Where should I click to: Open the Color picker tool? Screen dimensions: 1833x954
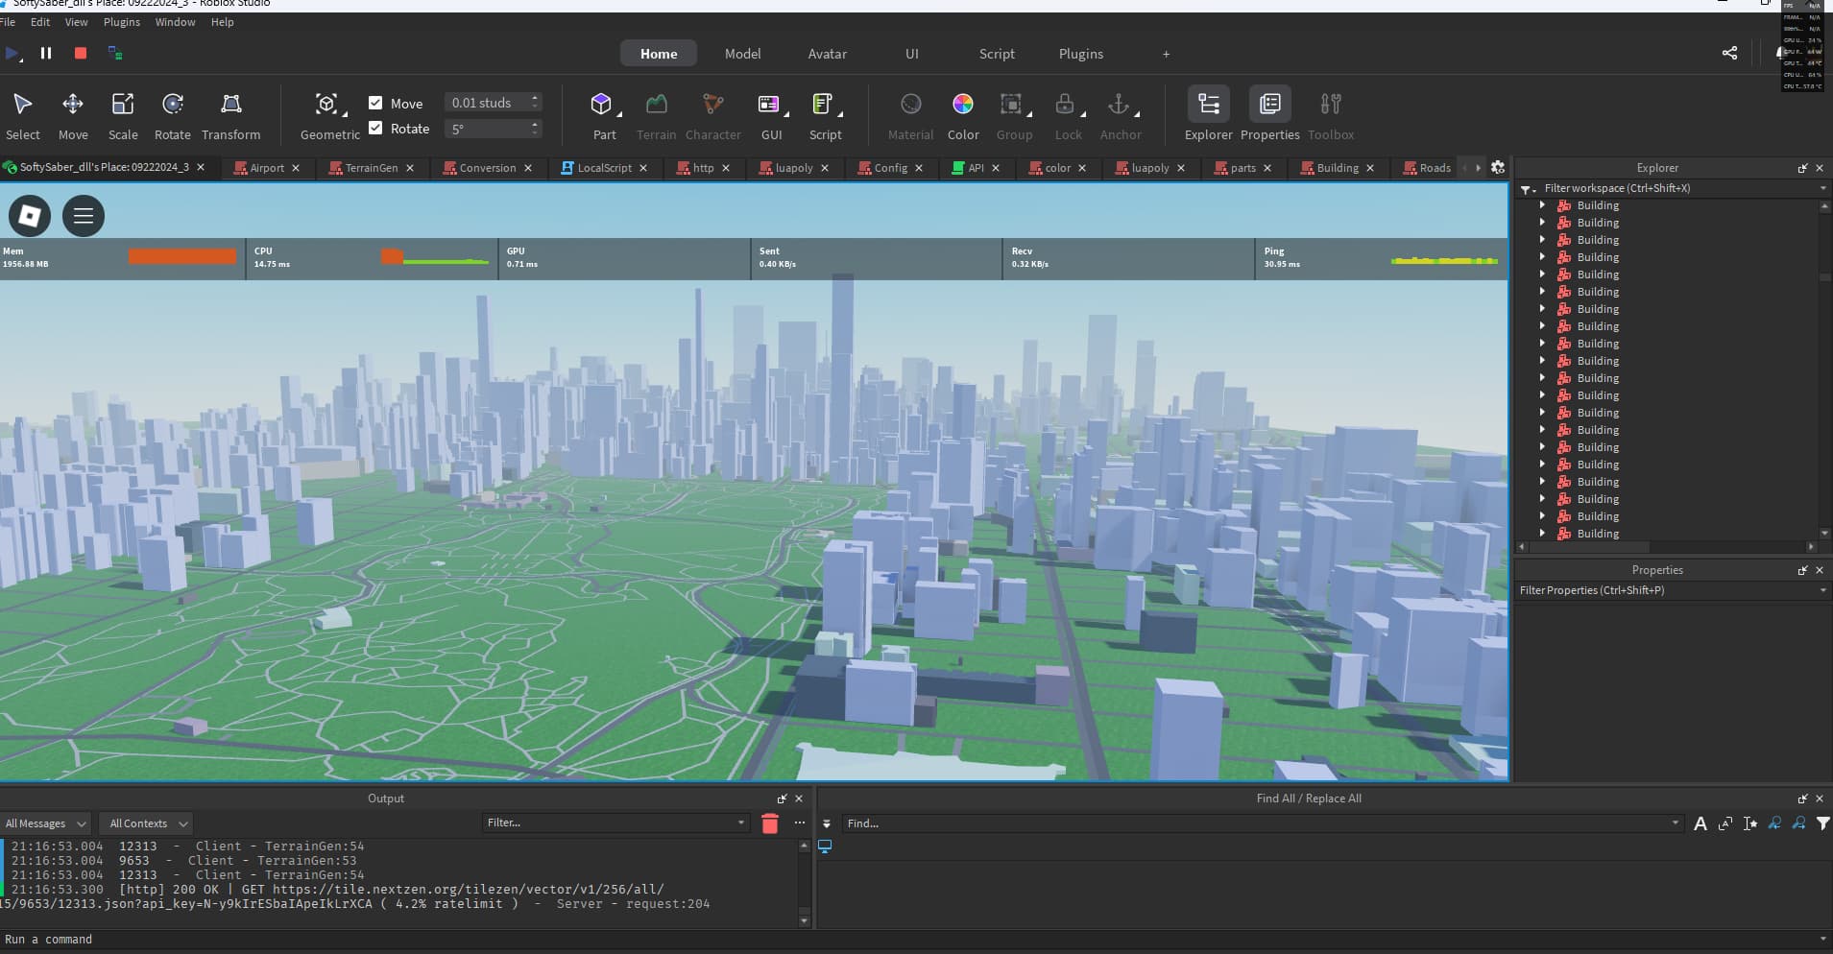[x=962, y=105]
